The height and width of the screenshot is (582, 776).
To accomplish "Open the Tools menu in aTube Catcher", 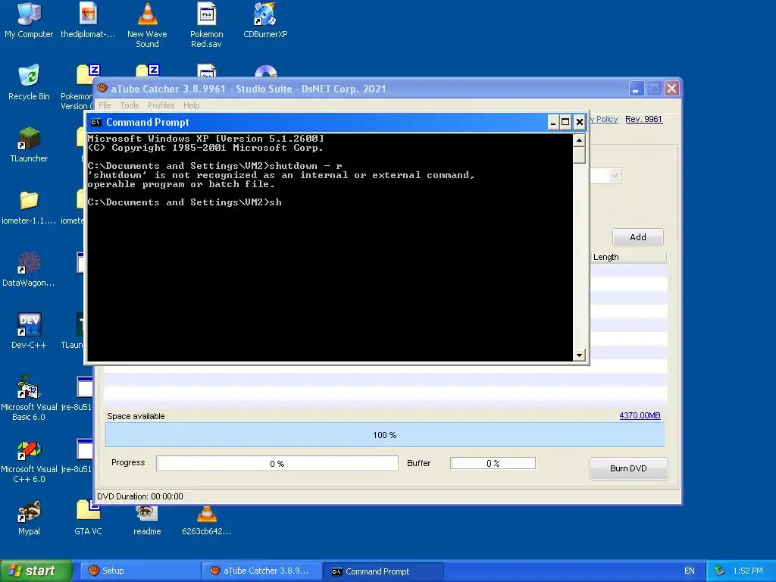I will [129, 105].
